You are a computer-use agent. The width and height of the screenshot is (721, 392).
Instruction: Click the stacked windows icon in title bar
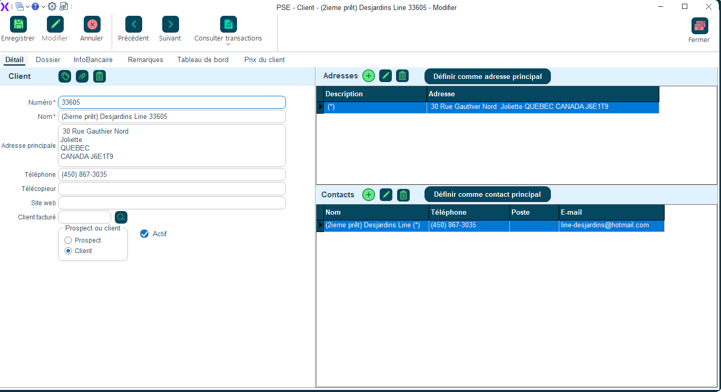(19, 6)
